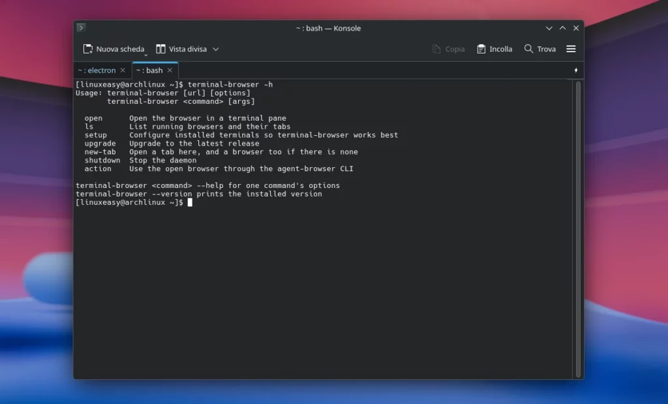Click the Copia copy button
Screen dimensions: 668x404
point(449,49)
